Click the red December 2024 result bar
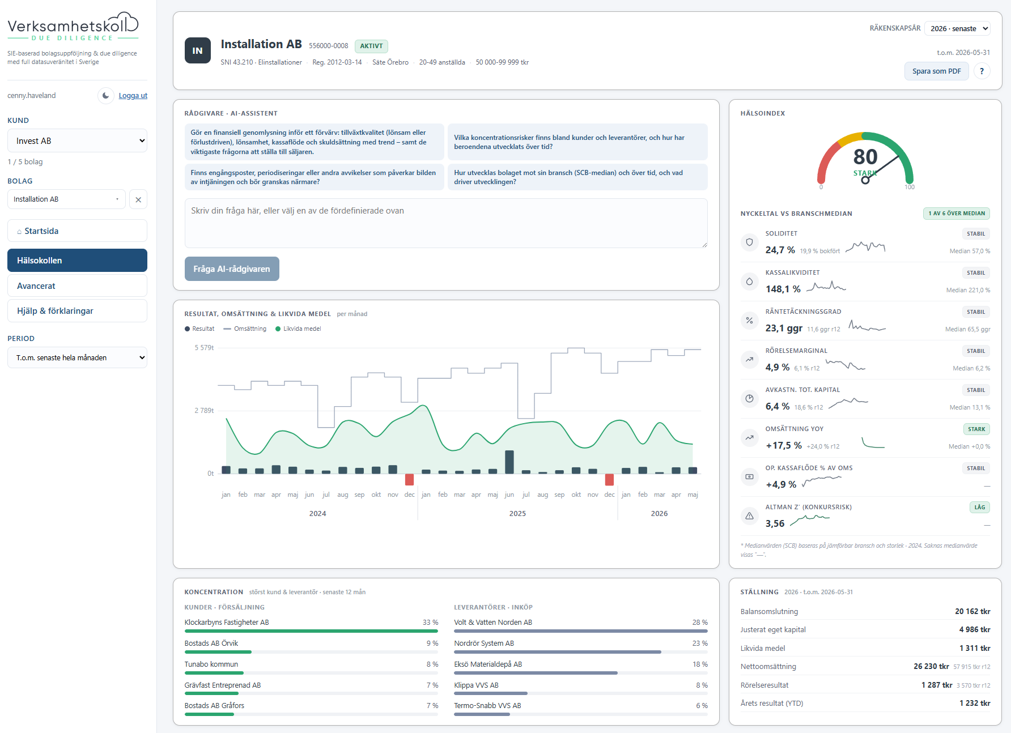The image size is (1011, 733). (x=409, y=479)
